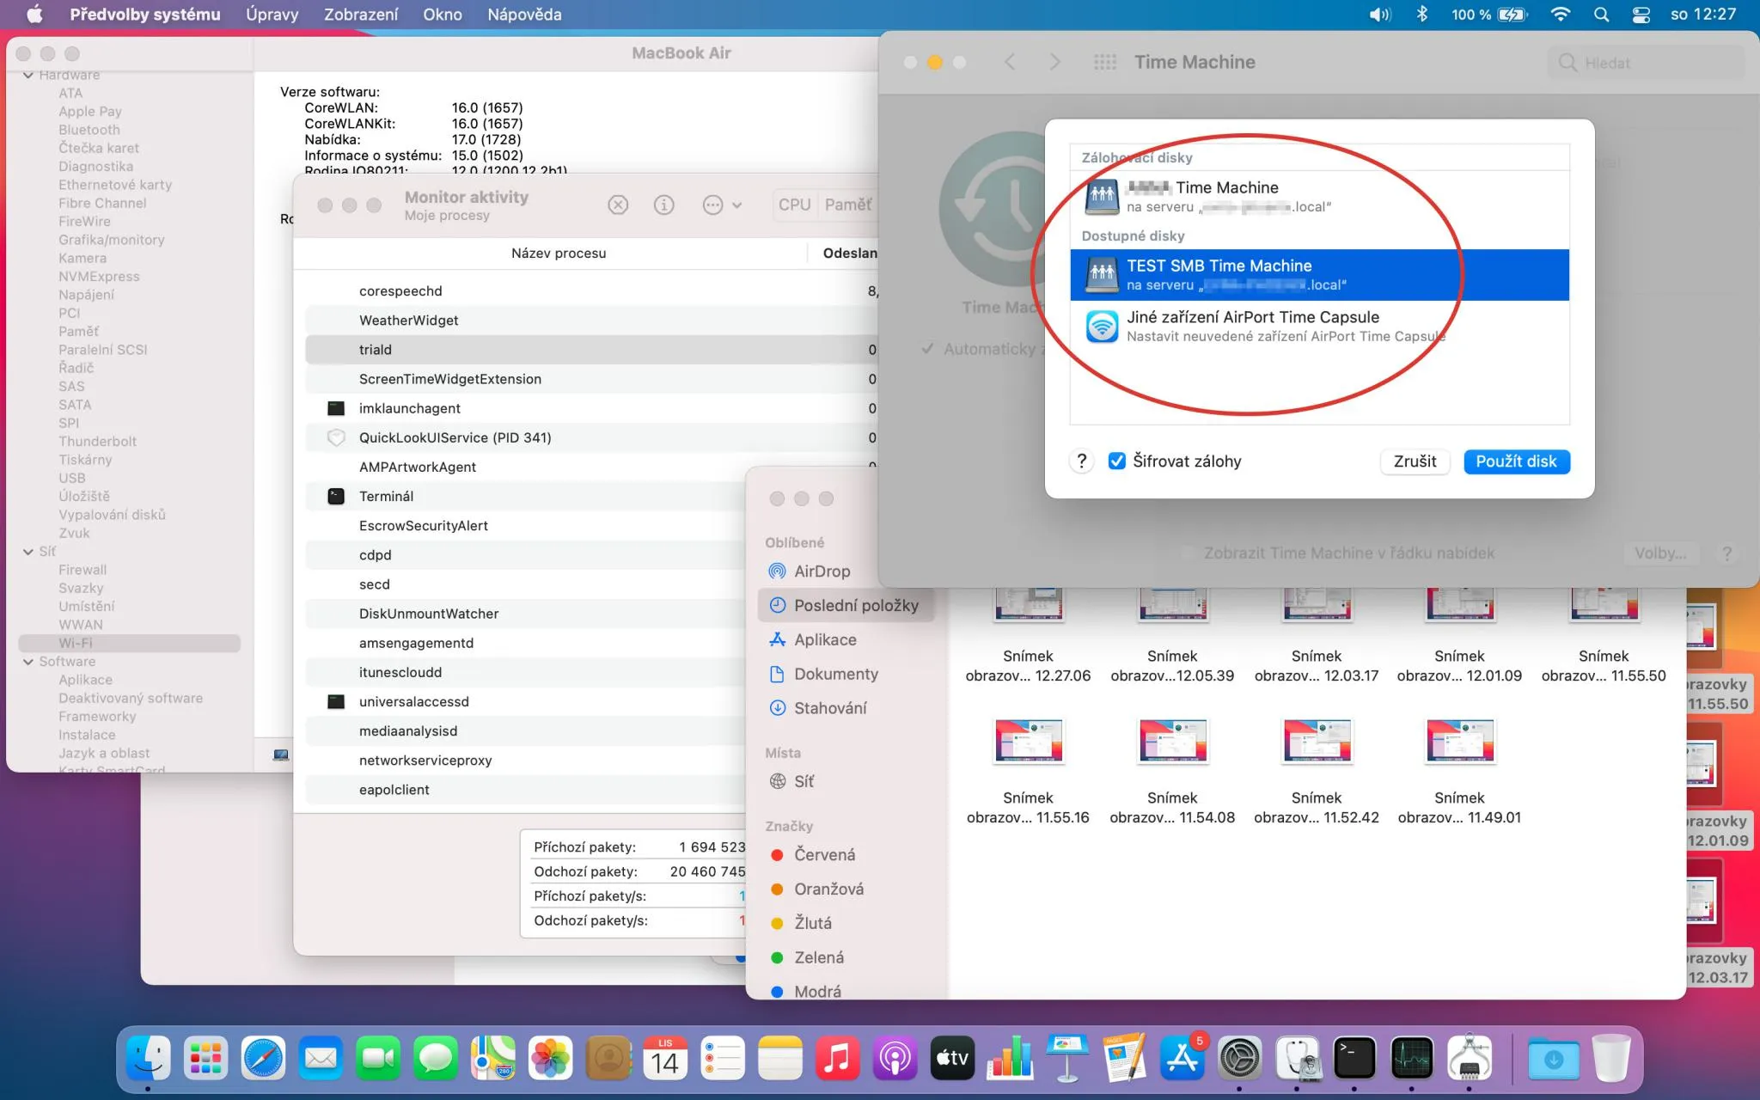The height and width of the screenshot is (1100, 1760).
Task: Launch Music from the Dock
Action: tap(838, 1058)
